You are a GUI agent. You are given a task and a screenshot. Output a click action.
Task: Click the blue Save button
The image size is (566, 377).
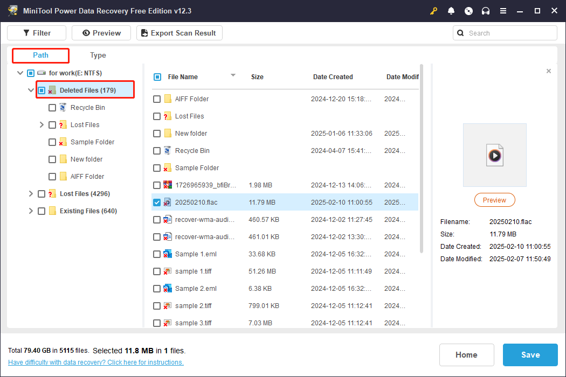click(x=530, y=354)
